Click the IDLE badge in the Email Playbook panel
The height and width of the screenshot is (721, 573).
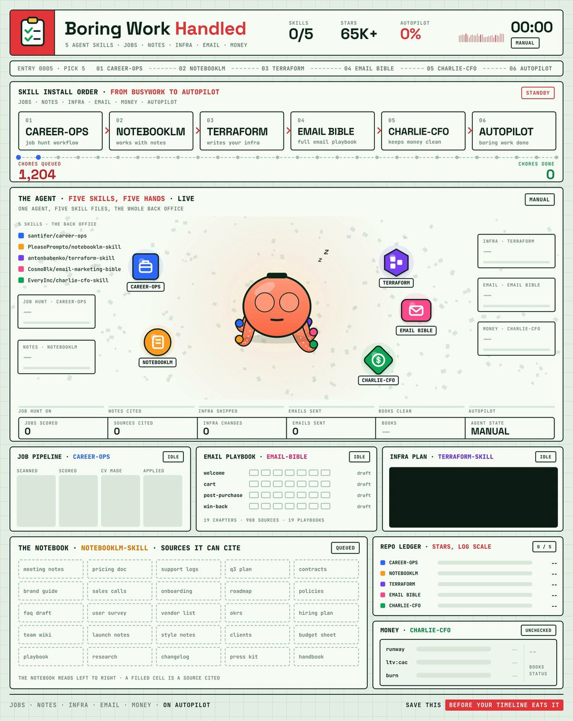pyautogui.click(x=359, y=457)
